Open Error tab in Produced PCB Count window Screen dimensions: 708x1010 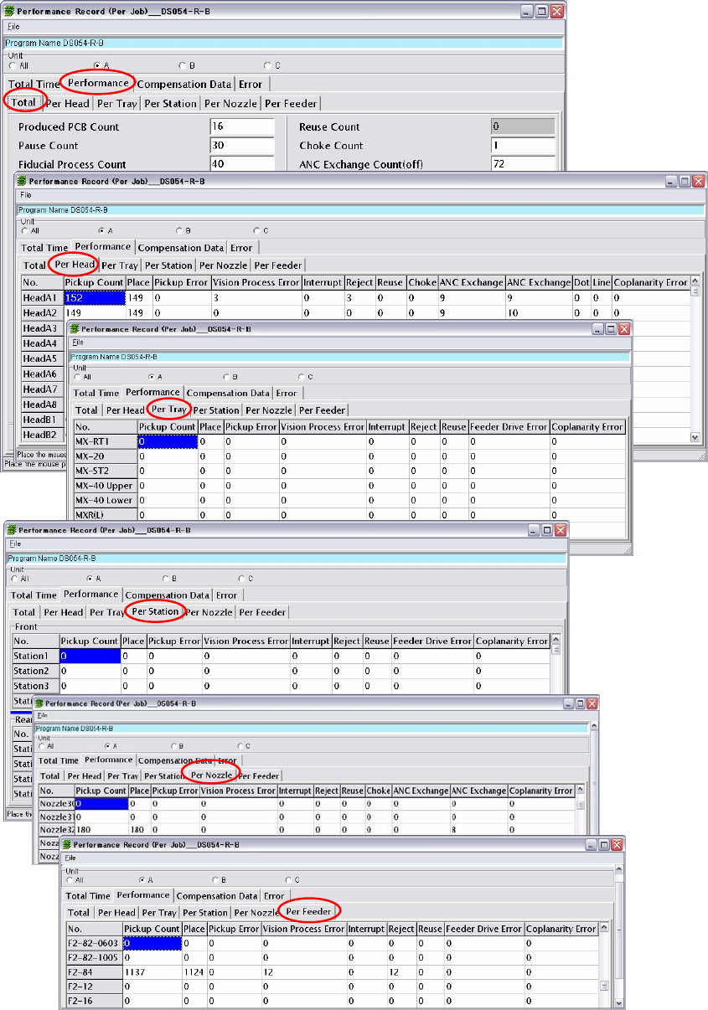coord(251,85)
